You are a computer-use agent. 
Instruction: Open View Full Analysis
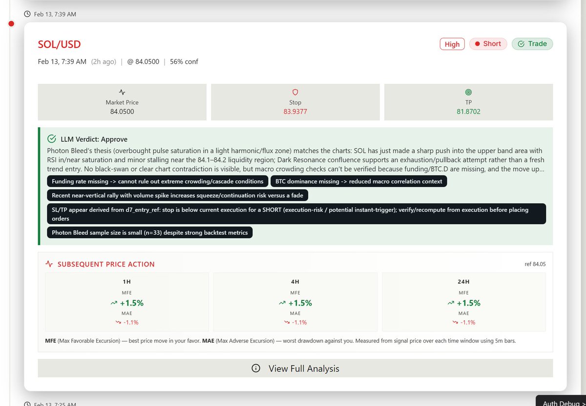point(295,368)
